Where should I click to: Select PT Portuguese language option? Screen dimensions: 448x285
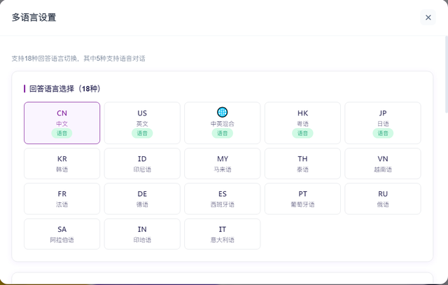coord(302,199)
